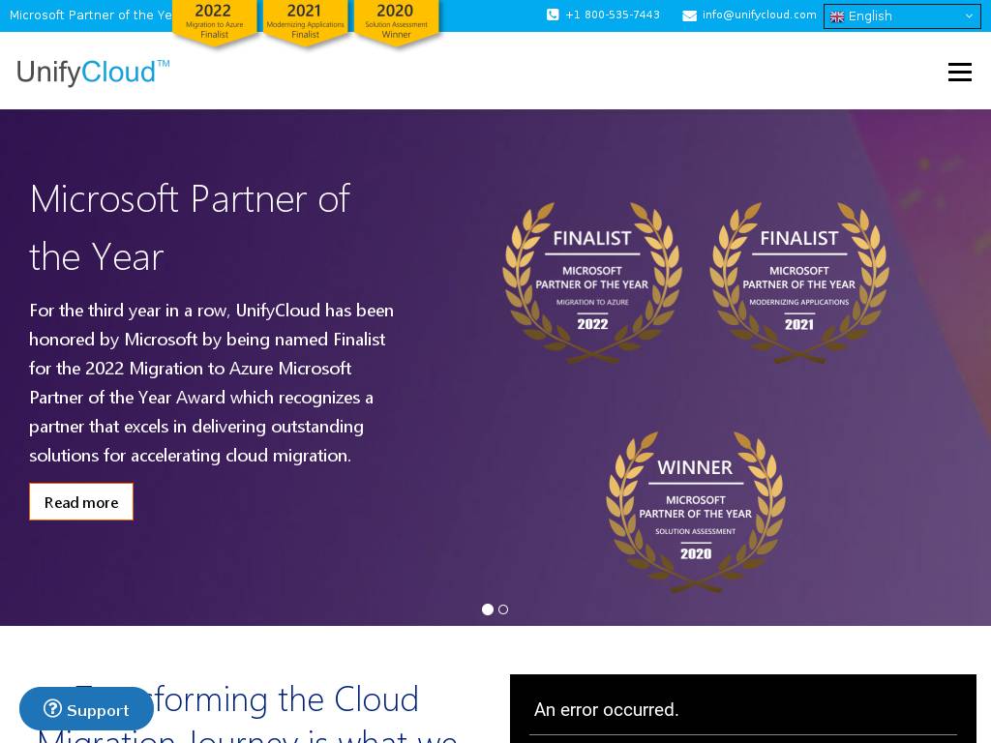Viewport: 991px width, 743px height.
Task: Click the 2022 Migration to Azure Finalist badge
Action: 214,22
